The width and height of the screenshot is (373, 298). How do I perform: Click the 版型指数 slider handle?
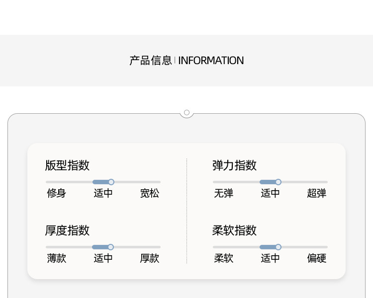pos(111,182)
